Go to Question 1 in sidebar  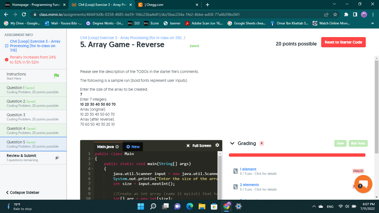pyautogui.click(x=33, y=90)
